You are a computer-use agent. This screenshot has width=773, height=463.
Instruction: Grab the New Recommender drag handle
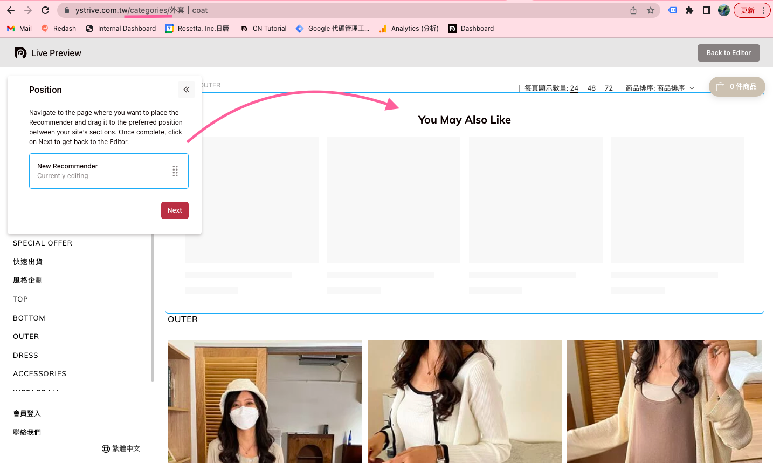[x=175, y=171]
